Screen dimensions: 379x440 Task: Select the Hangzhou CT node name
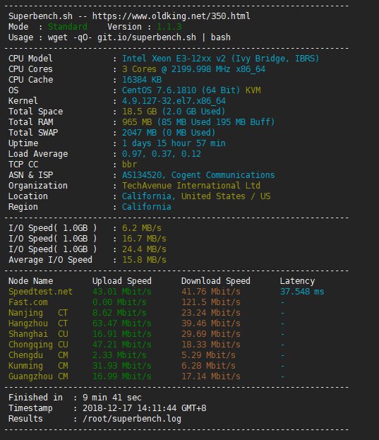(x=38, y=323)
